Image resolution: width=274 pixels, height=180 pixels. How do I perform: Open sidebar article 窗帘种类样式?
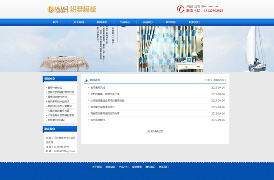(x=55, y=88)
